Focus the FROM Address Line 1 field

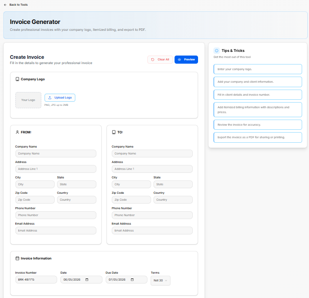pos(56,169)
